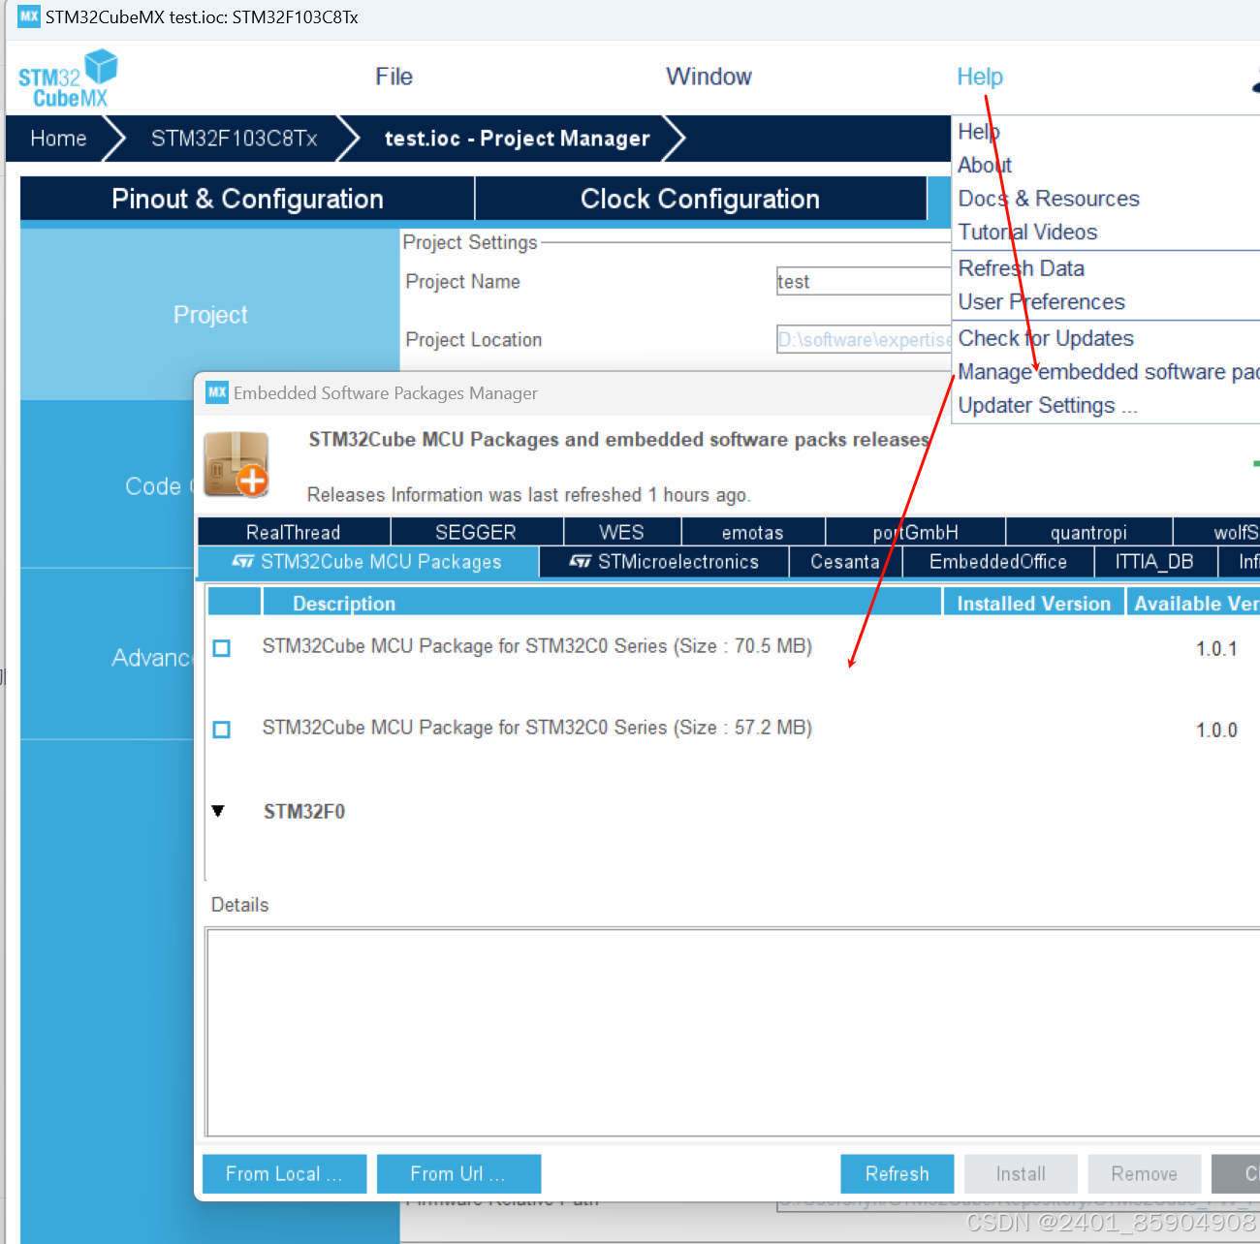Check the STM32C0 package version 1.0.1 checkbox
Viewport: 1260px width, 1244px height.
[222, 648]
